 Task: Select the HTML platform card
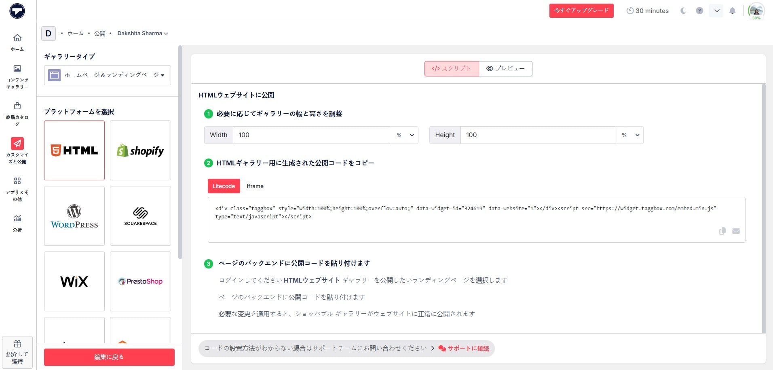tap(74, 150)
